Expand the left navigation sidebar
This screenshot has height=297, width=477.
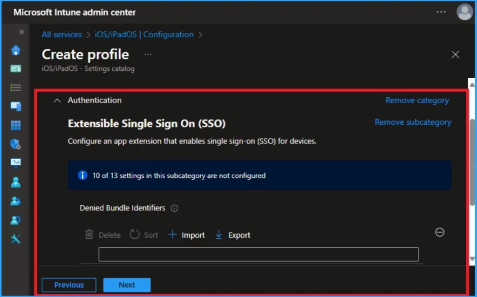(x=21, y=32)
